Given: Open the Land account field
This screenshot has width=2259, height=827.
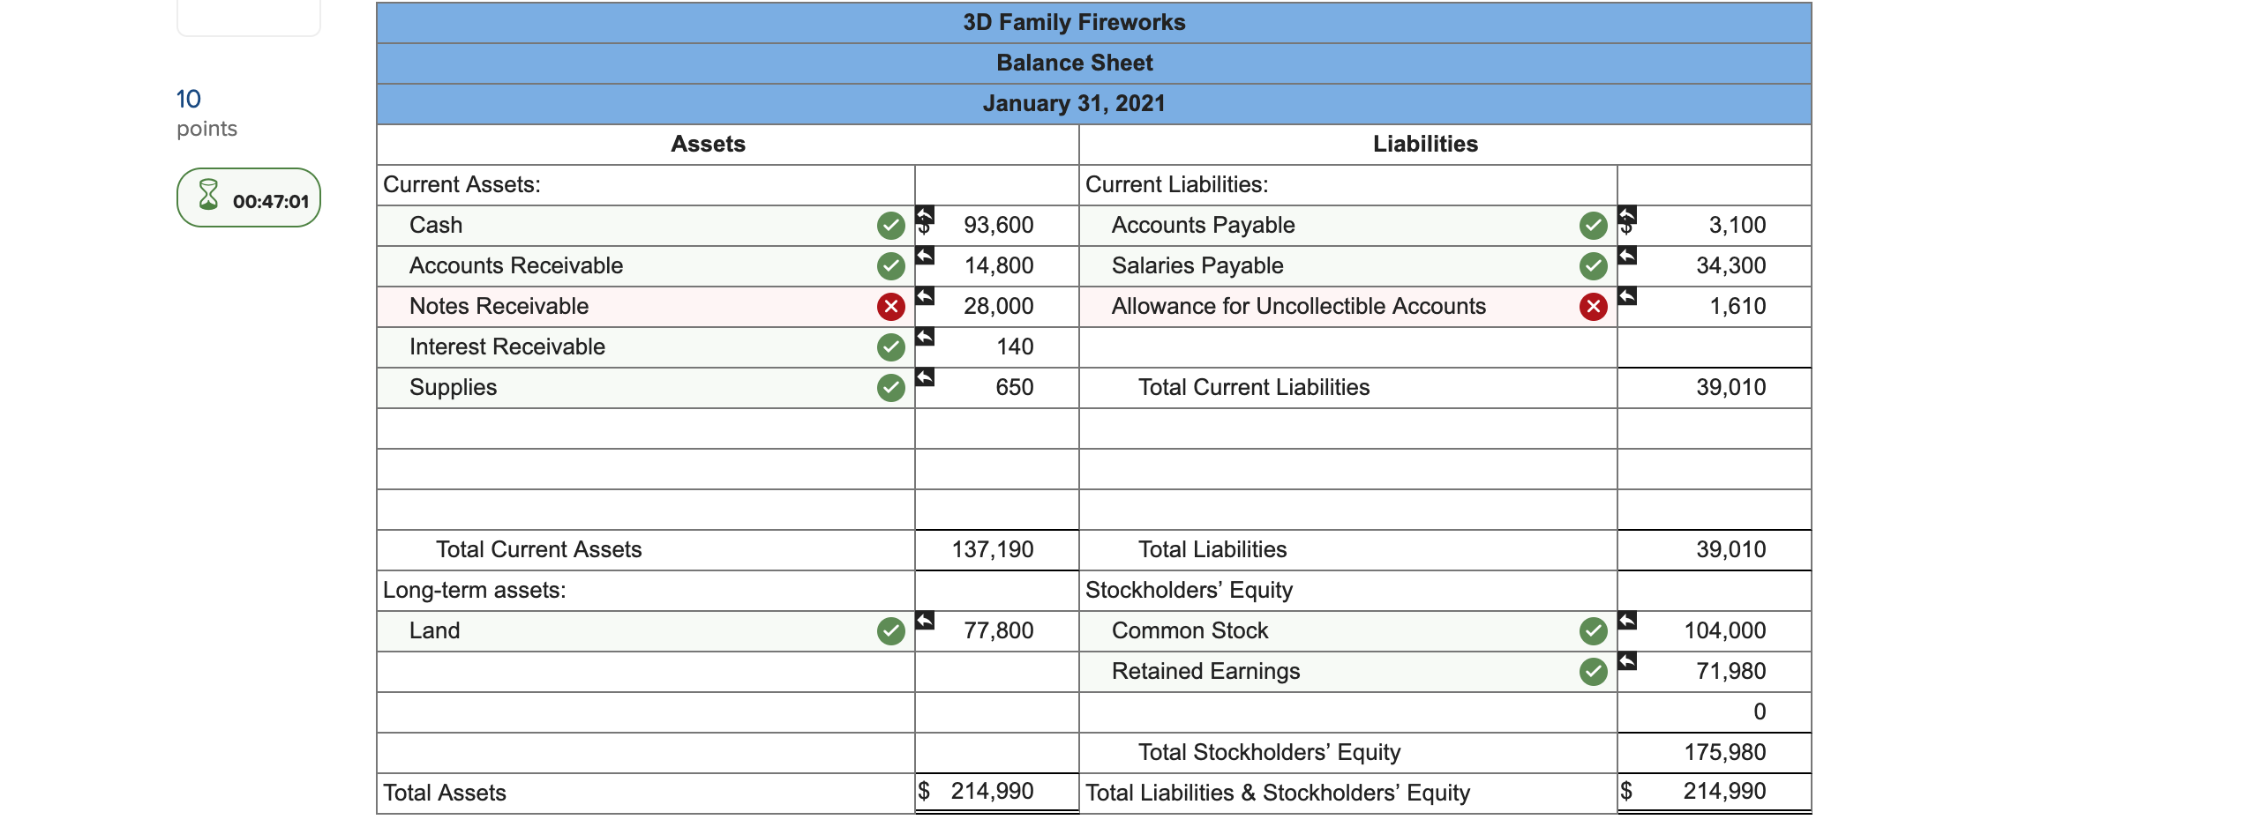Looking at the screenshot, I should [646, 631].
